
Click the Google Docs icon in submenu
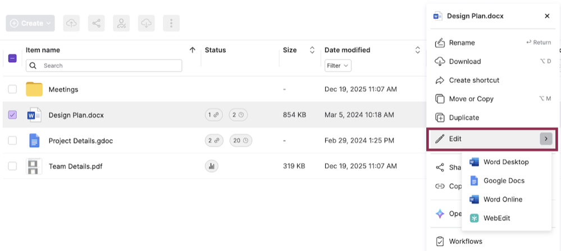(x=474, y=181)
